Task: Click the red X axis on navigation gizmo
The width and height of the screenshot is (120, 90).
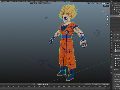Action: [107, 12]
